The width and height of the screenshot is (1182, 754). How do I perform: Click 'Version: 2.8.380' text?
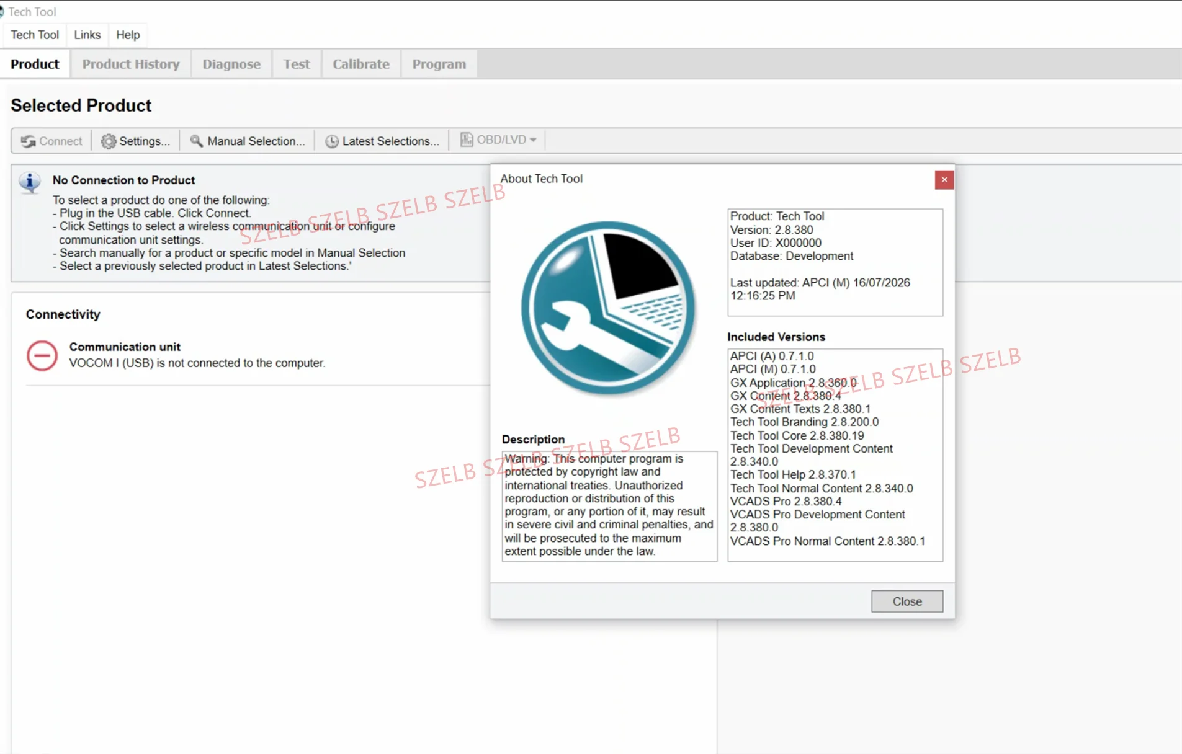771,230
